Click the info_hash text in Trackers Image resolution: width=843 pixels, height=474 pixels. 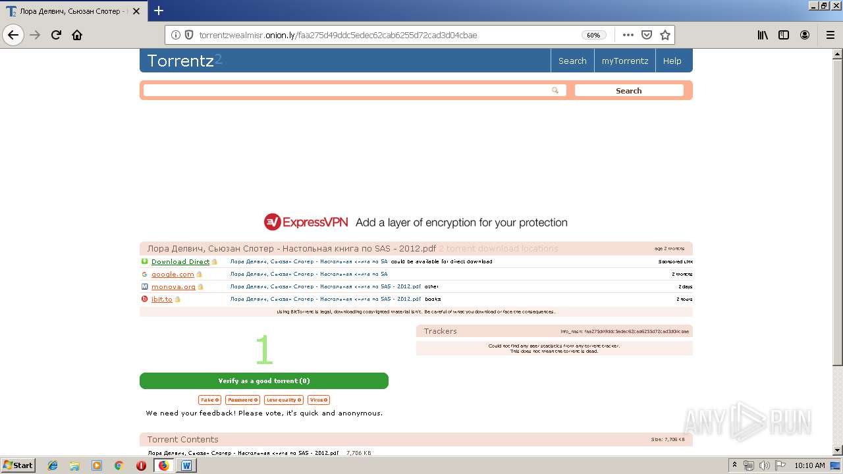(624, 331)
